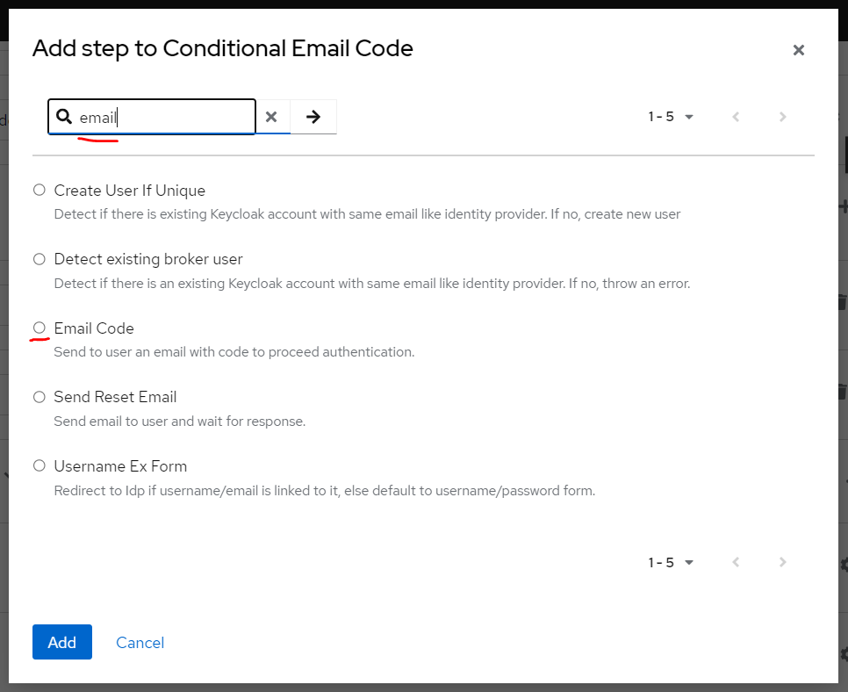Image resolution: width=848 pixels, height=692 pixels.
Task: Clear the search text with the X icon
Action: point(271,116)
